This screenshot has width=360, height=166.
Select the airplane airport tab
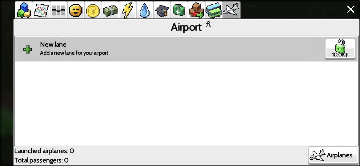click(x=231, y=10)
